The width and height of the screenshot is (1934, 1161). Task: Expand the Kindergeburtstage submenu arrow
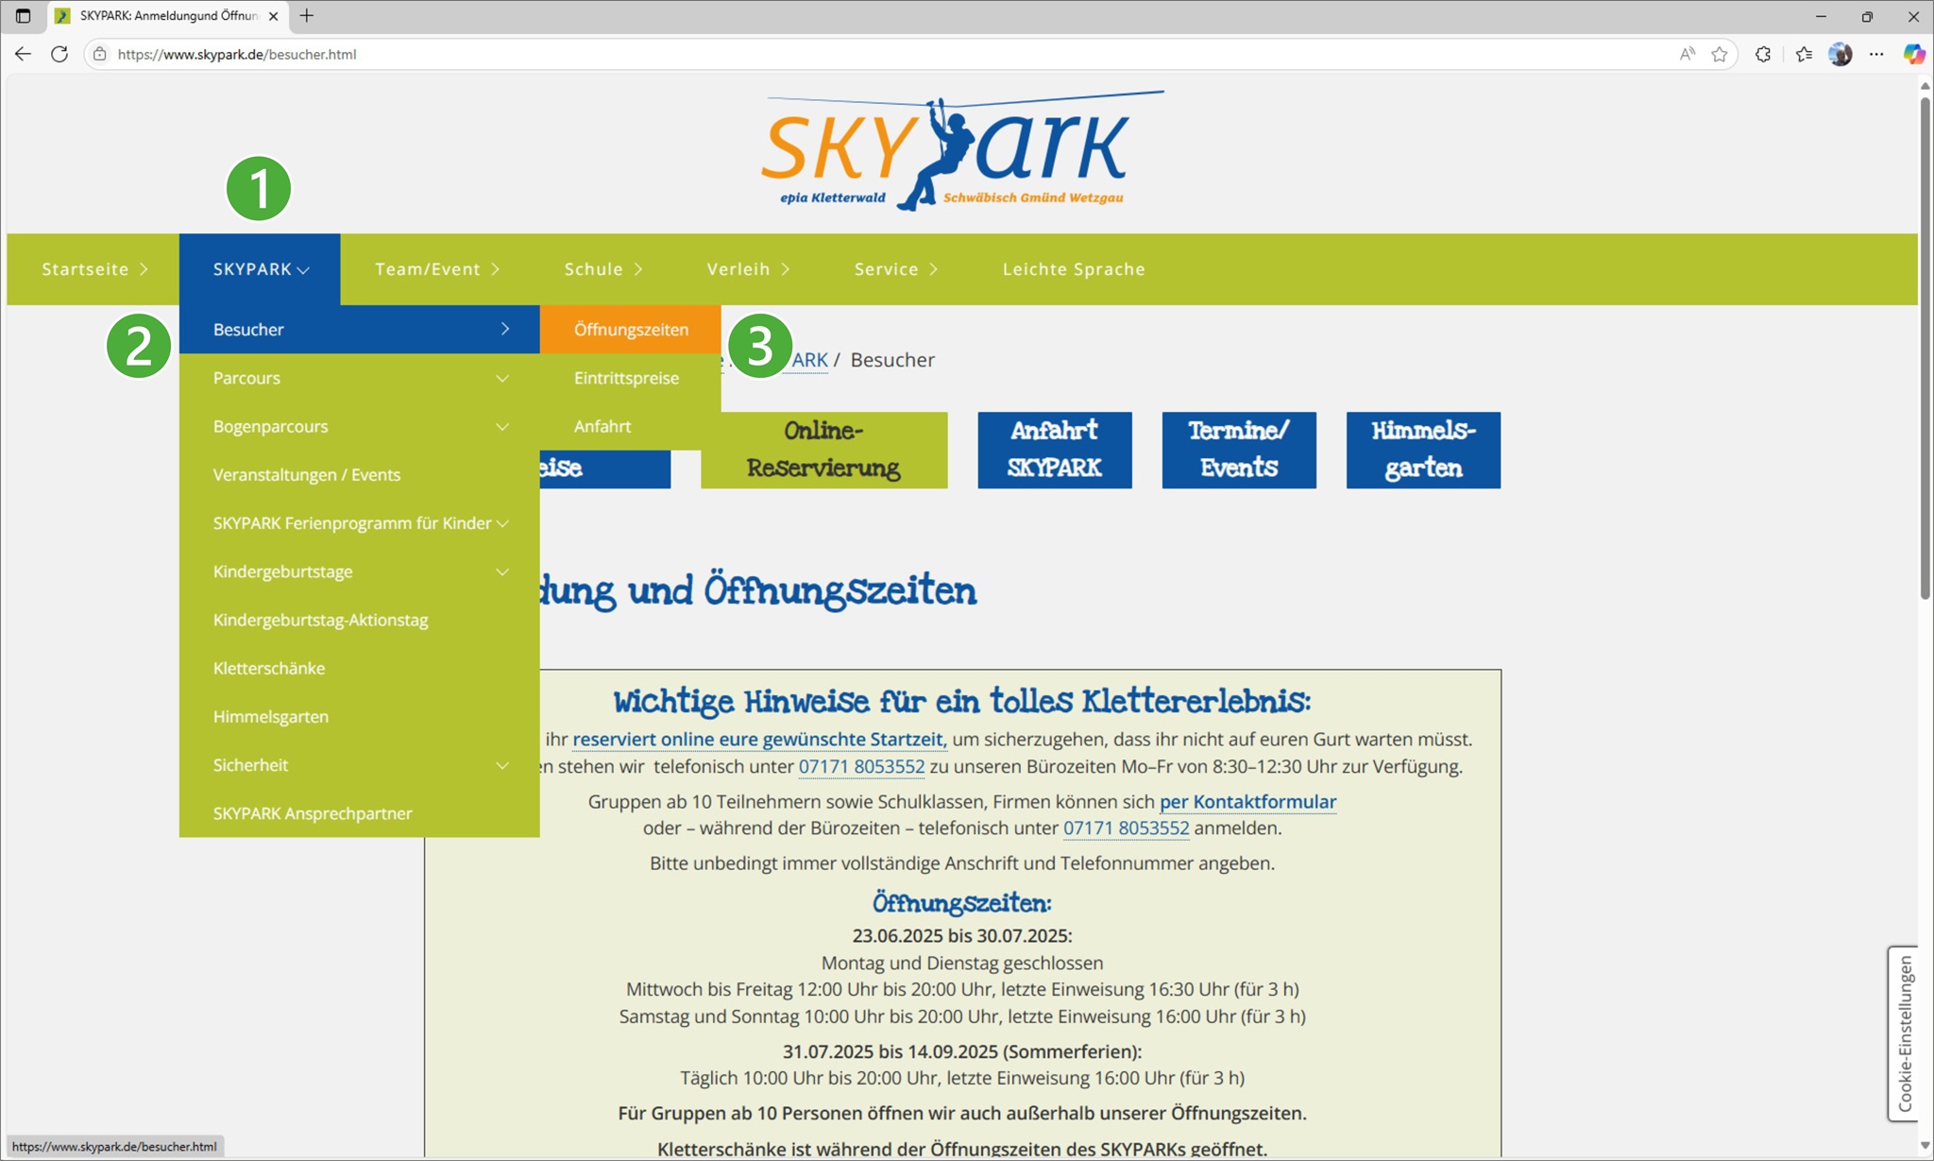click(502, 572)
